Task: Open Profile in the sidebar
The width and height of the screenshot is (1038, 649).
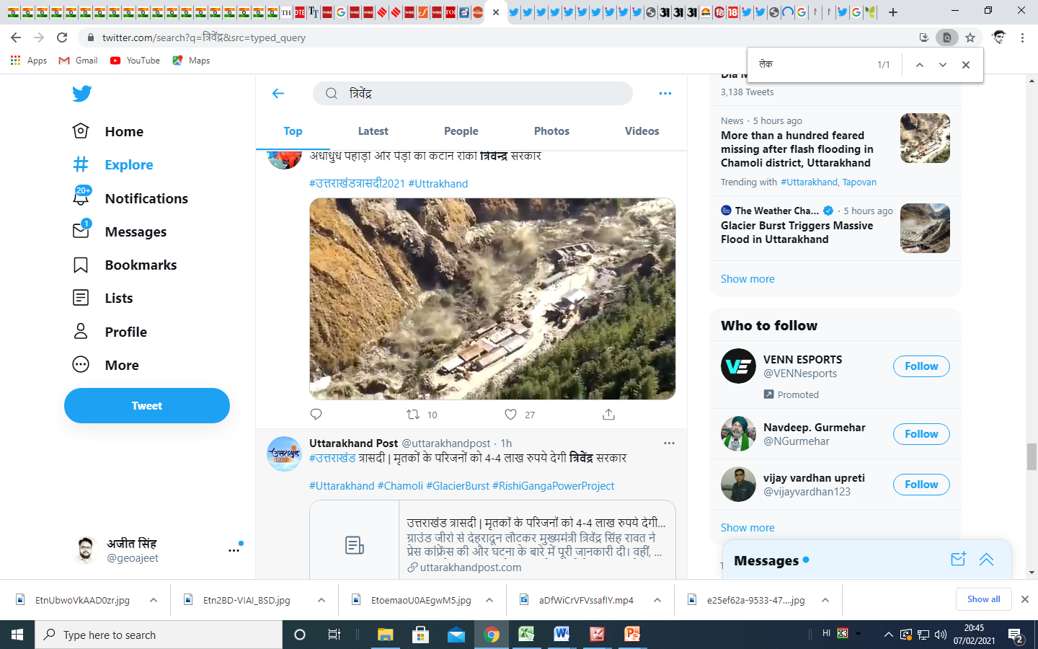Action: [110, 332]
